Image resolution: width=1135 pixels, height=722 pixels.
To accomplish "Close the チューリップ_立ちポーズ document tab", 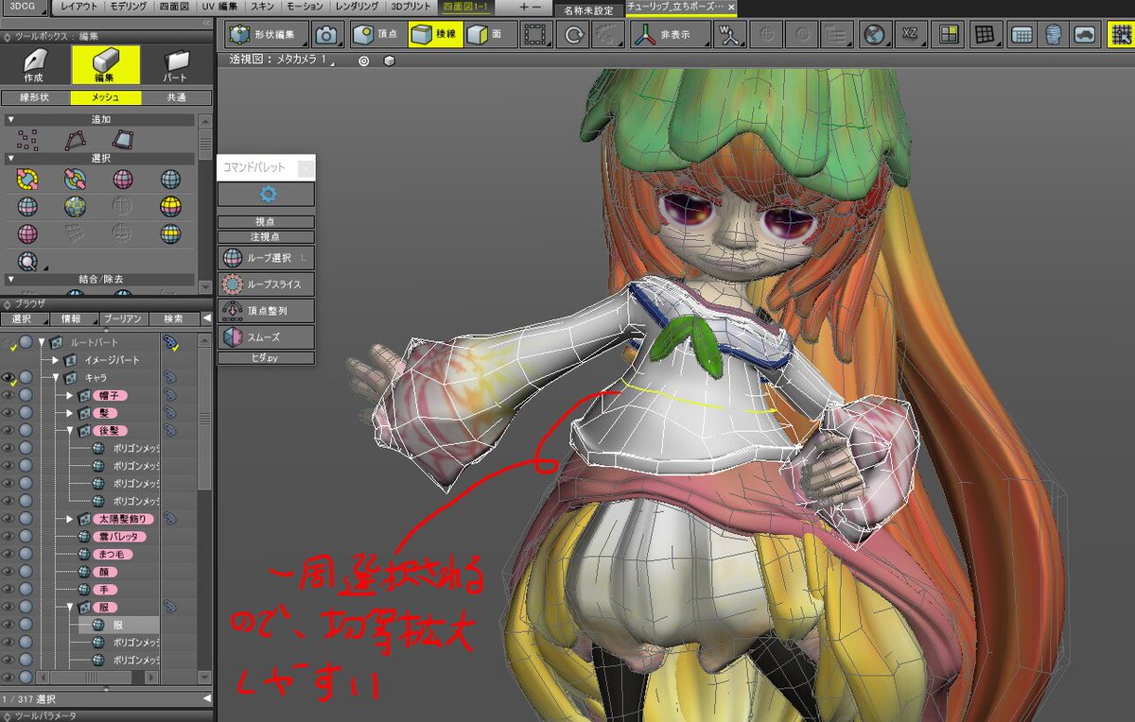I will point(732,8).
